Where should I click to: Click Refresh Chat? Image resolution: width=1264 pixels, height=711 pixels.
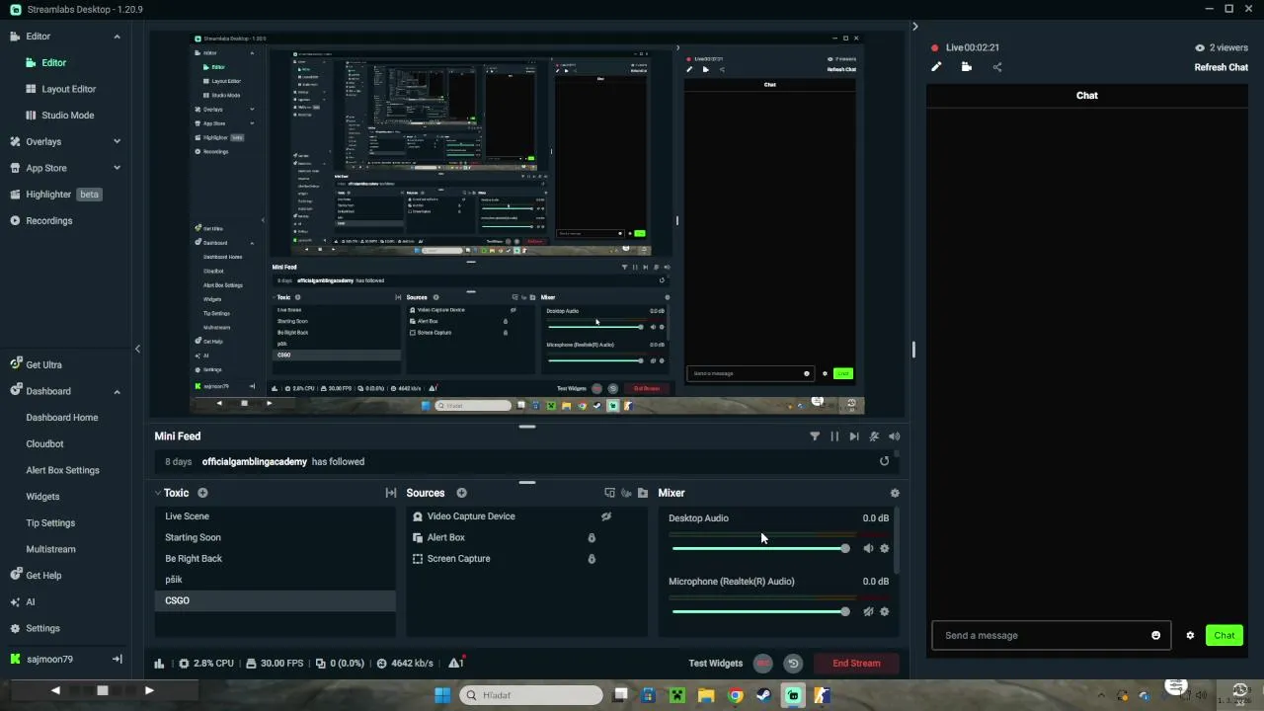pyautogui.click(x=1222, y=67)
